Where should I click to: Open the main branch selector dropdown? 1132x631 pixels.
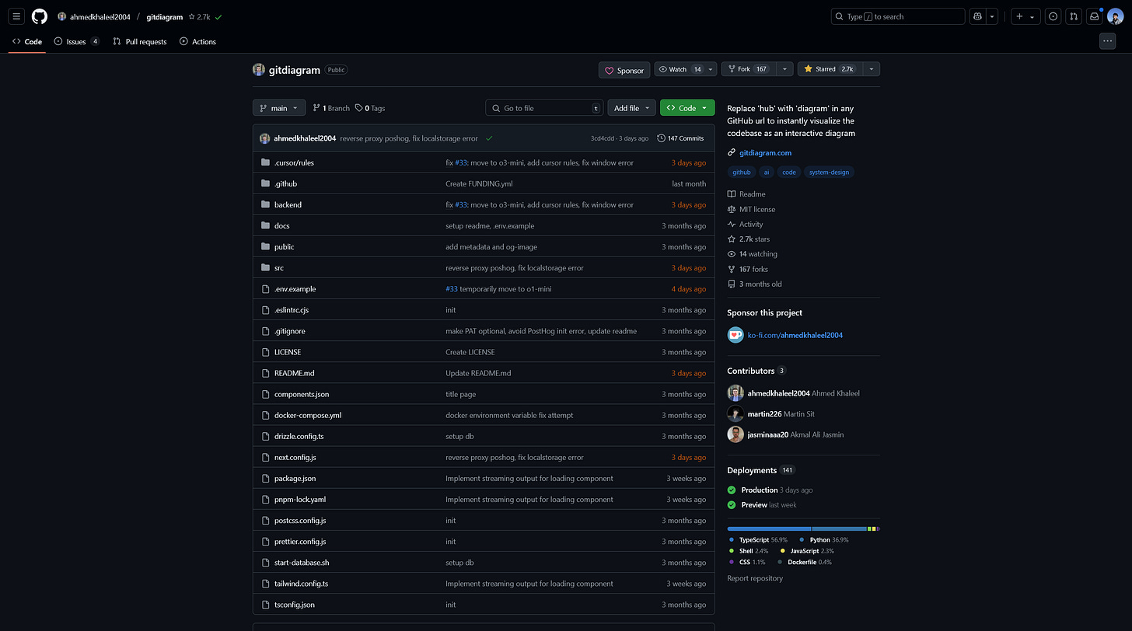[278, 108]
